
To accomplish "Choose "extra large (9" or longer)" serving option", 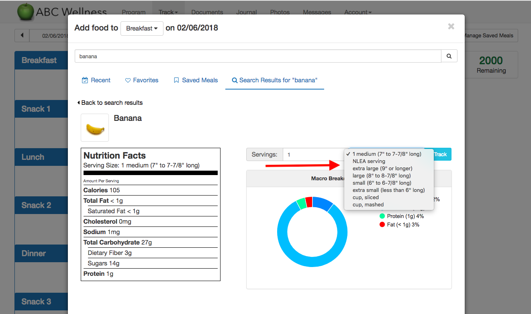I will (x=382, y=169).
